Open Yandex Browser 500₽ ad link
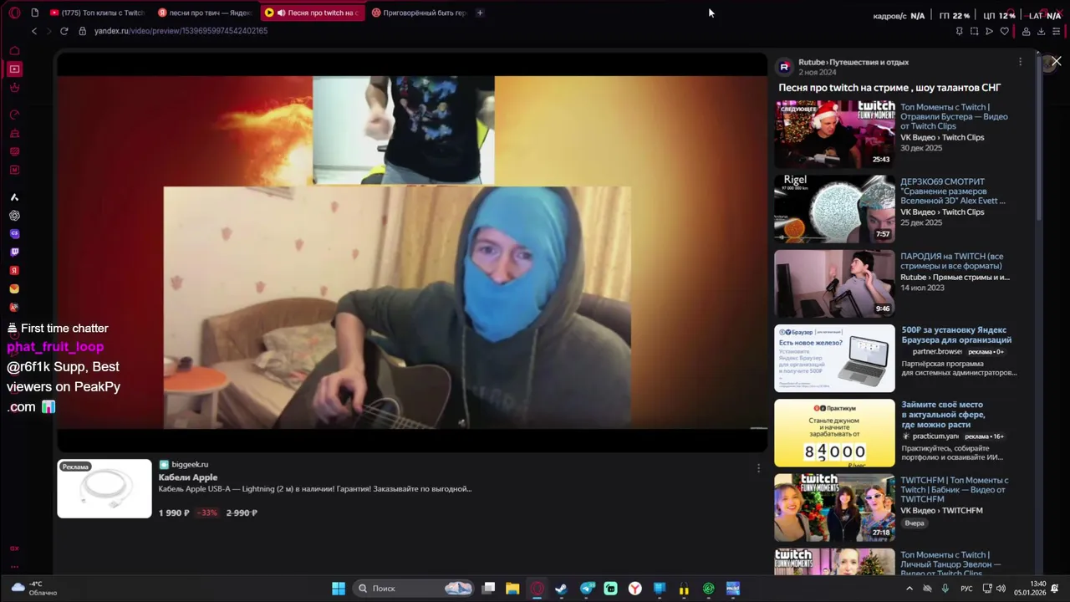The width and height of the screenshot is (1070, 602). [956, 334]
